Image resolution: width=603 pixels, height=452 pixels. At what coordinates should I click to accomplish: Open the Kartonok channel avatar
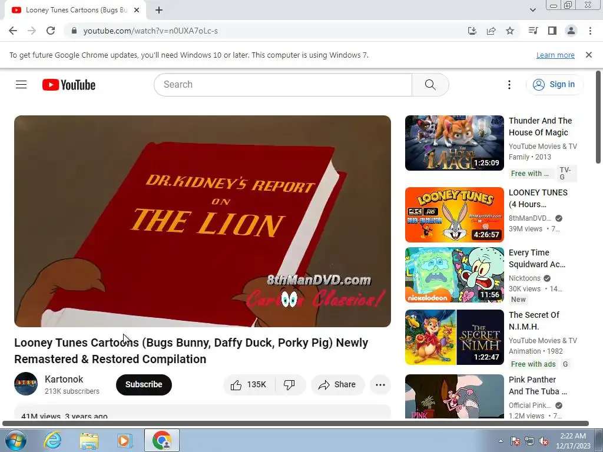26,384
